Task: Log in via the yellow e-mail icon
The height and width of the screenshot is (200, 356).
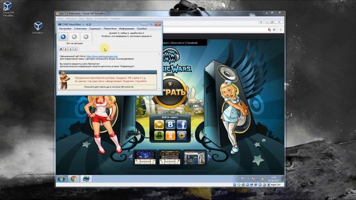Action: (159, 124)
